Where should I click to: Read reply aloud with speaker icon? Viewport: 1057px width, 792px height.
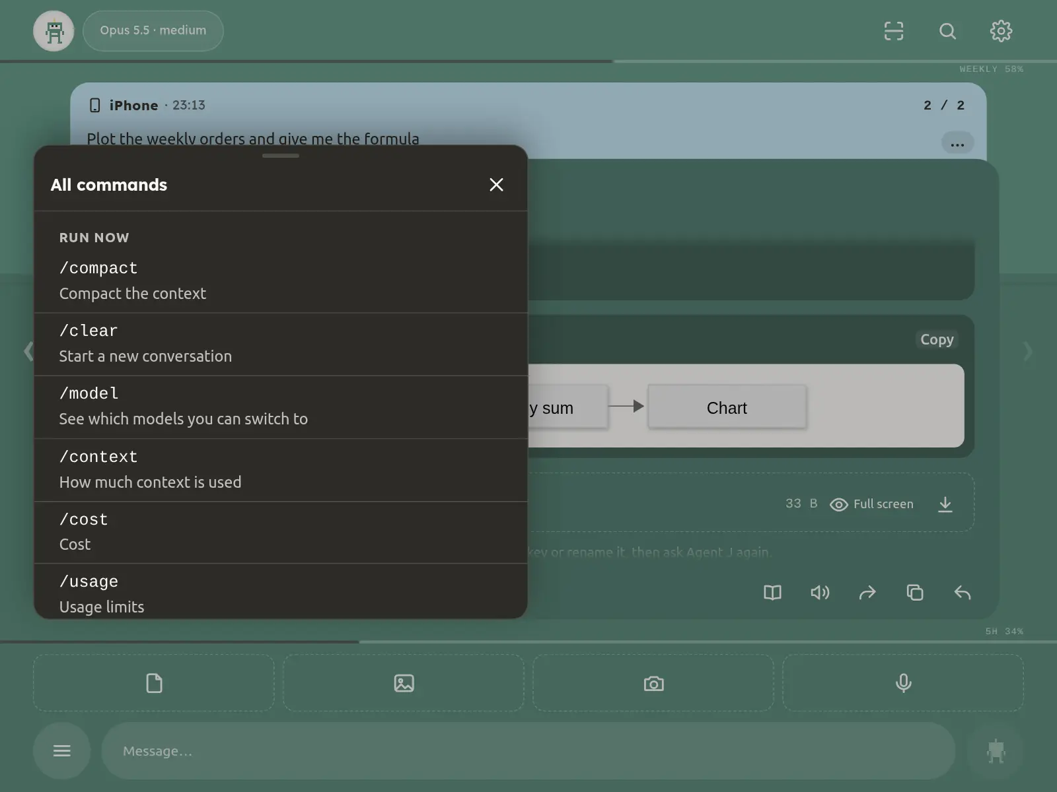point(820,593)
